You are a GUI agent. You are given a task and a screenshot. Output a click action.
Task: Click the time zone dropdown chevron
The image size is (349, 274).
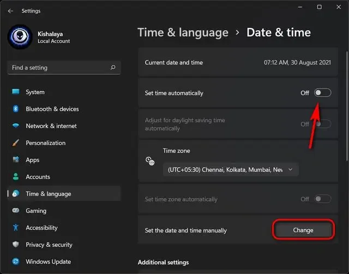291,170
